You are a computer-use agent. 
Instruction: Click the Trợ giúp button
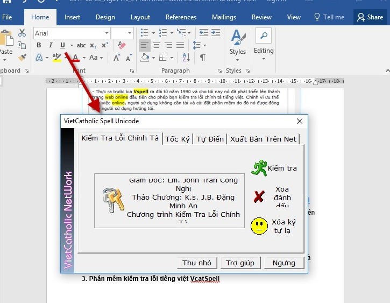[x=240, y=263]
